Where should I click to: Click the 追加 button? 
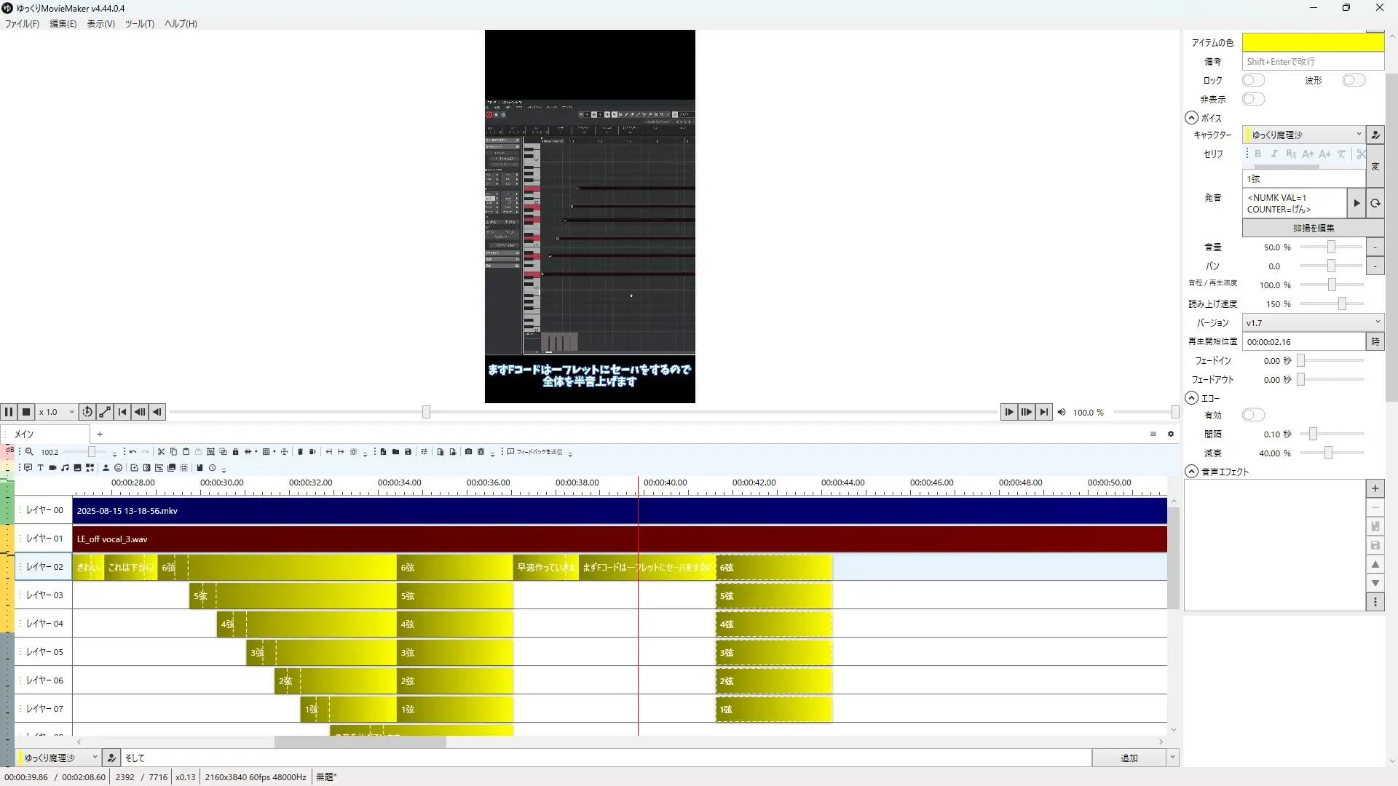[1128, 758]
